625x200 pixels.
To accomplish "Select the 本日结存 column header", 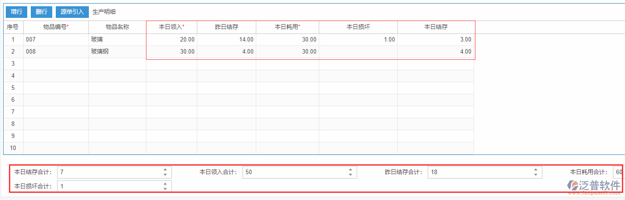I will [436, 27].
